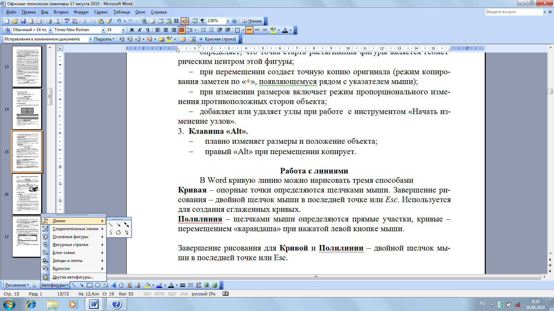The width and height of the screenshot is (554, 311).
Task: Select the Scribble tool in Lines palette
Action: click(126, 233)
